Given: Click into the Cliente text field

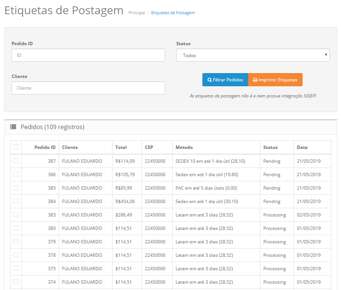Looking at the screenshot, I should [88, 88].
